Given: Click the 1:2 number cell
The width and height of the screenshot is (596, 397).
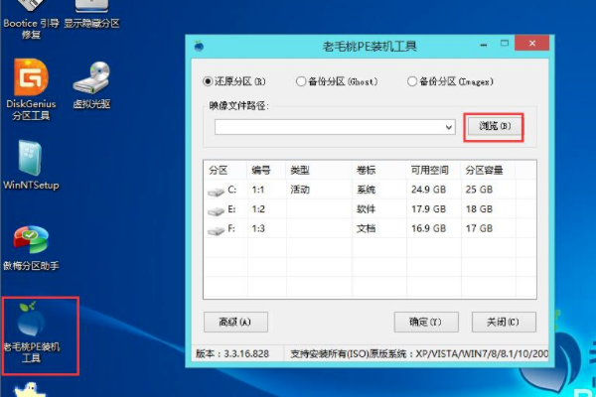Looking at the screenshot, I should point(258,209).
